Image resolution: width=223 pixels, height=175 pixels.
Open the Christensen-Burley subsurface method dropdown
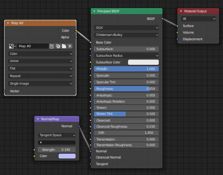(126, 35)
